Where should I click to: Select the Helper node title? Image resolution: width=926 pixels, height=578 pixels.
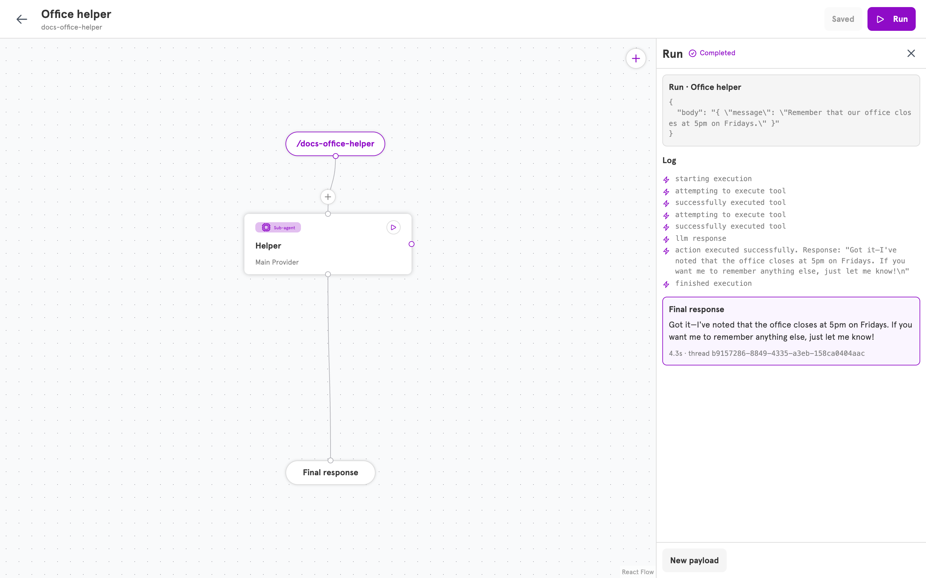click(x=268, y=246)
